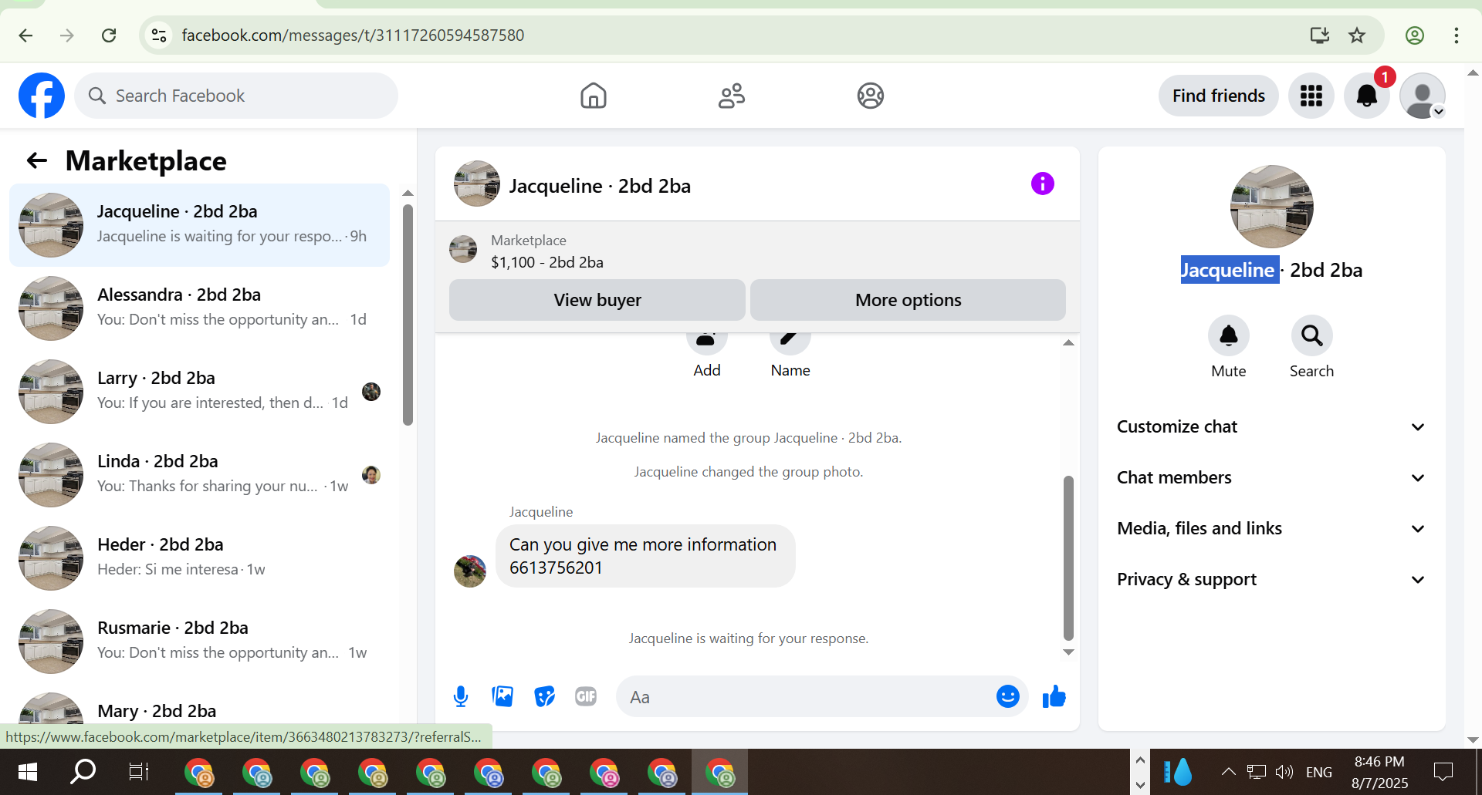The width and height of the screenshot is (1482, 795).
Task: Open the Chrome profile icon
Action: click(x=1415, y=35)
